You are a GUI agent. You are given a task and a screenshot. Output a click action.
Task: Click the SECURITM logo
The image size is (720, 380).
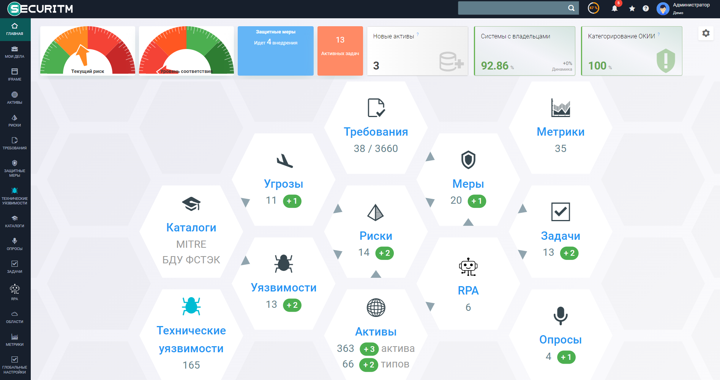click(40, 9)
